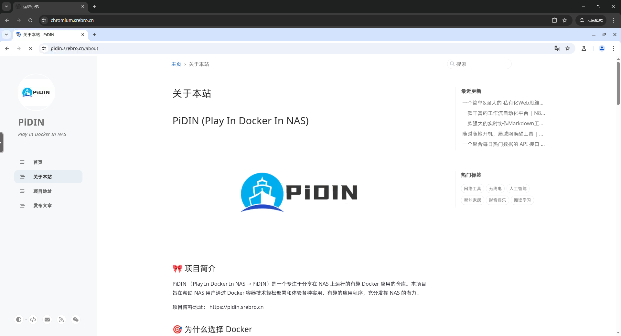621x336 pixels.
Task: Open the WeChat icon in the footer
Action: point(76,320)
